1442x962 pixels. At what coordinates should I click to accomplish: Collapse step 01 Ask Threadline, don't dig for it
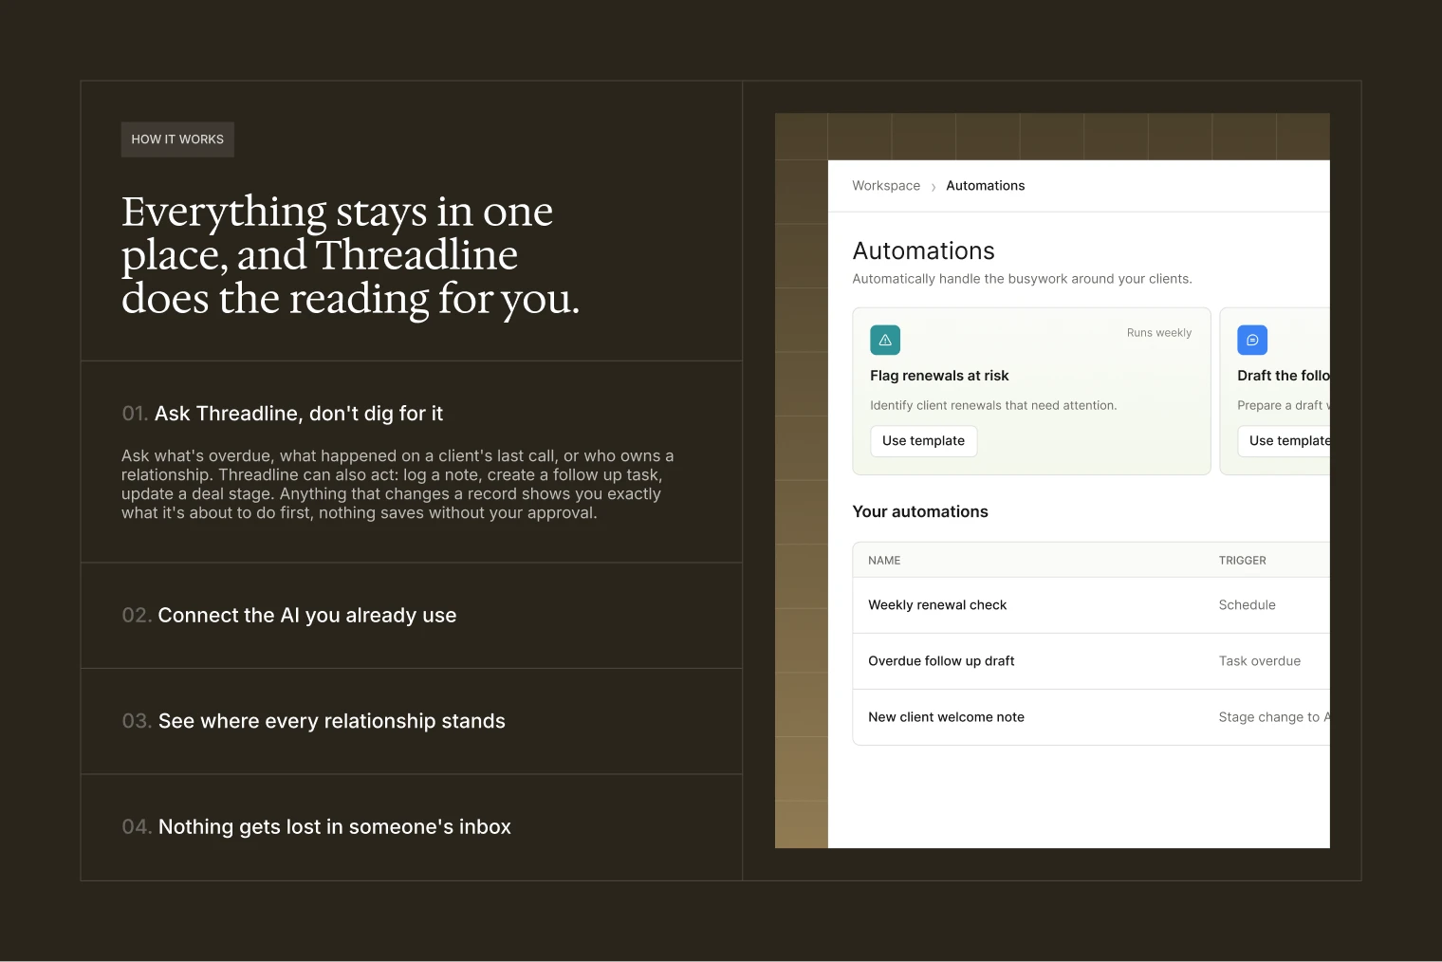pos(283,414)
